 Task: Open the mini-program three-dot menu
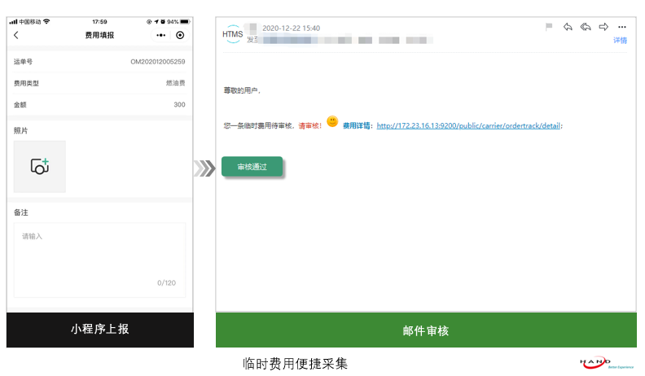pos(160,35)
